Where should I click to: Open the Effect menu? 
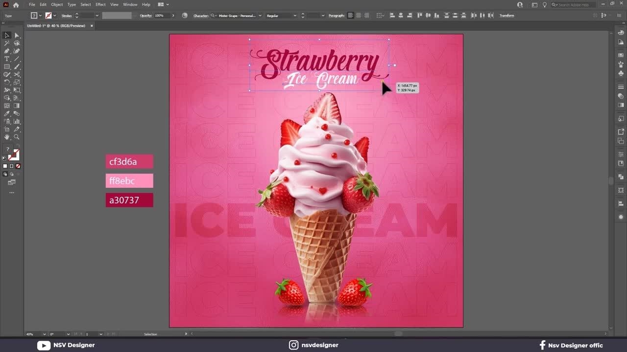100,4
